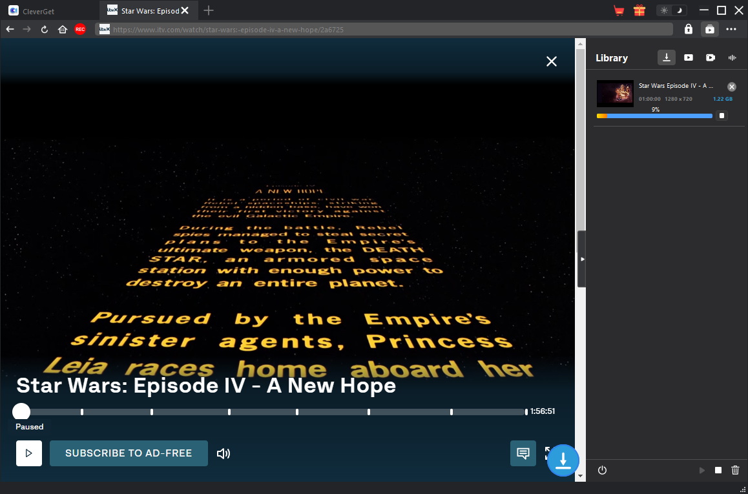Open the Library video tab icon
This screenshot has width=748, height=494.
(689, 57)
